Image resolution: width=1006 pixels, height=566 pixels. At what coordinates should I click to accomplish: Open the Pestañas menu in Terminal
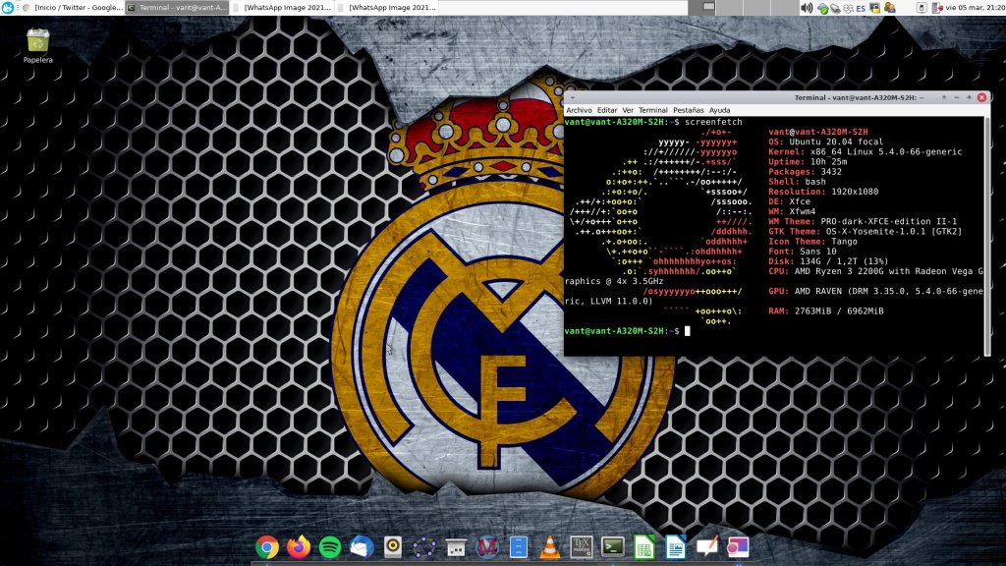pos(688,110)
